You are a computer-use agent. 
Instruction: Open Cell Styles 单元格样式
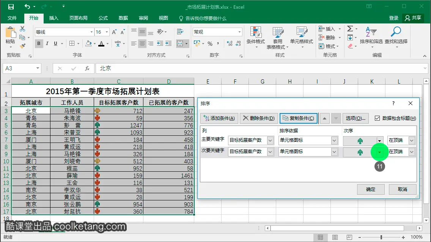click(x=302, y=37)
